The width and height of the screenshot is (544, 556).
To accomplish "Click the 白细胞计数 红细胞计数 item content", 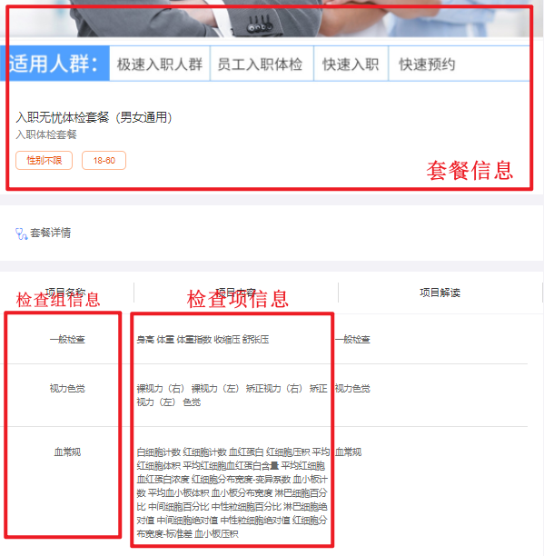I will point(232,492).
